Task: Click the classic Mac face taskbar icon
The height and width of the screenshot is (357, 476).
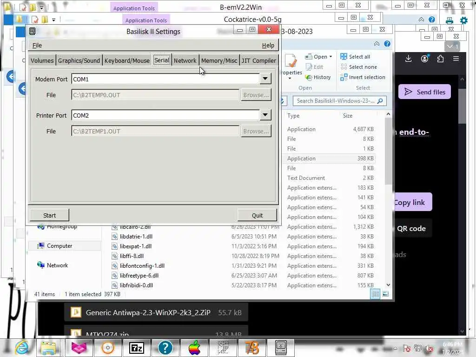Action: pos(281,348)
